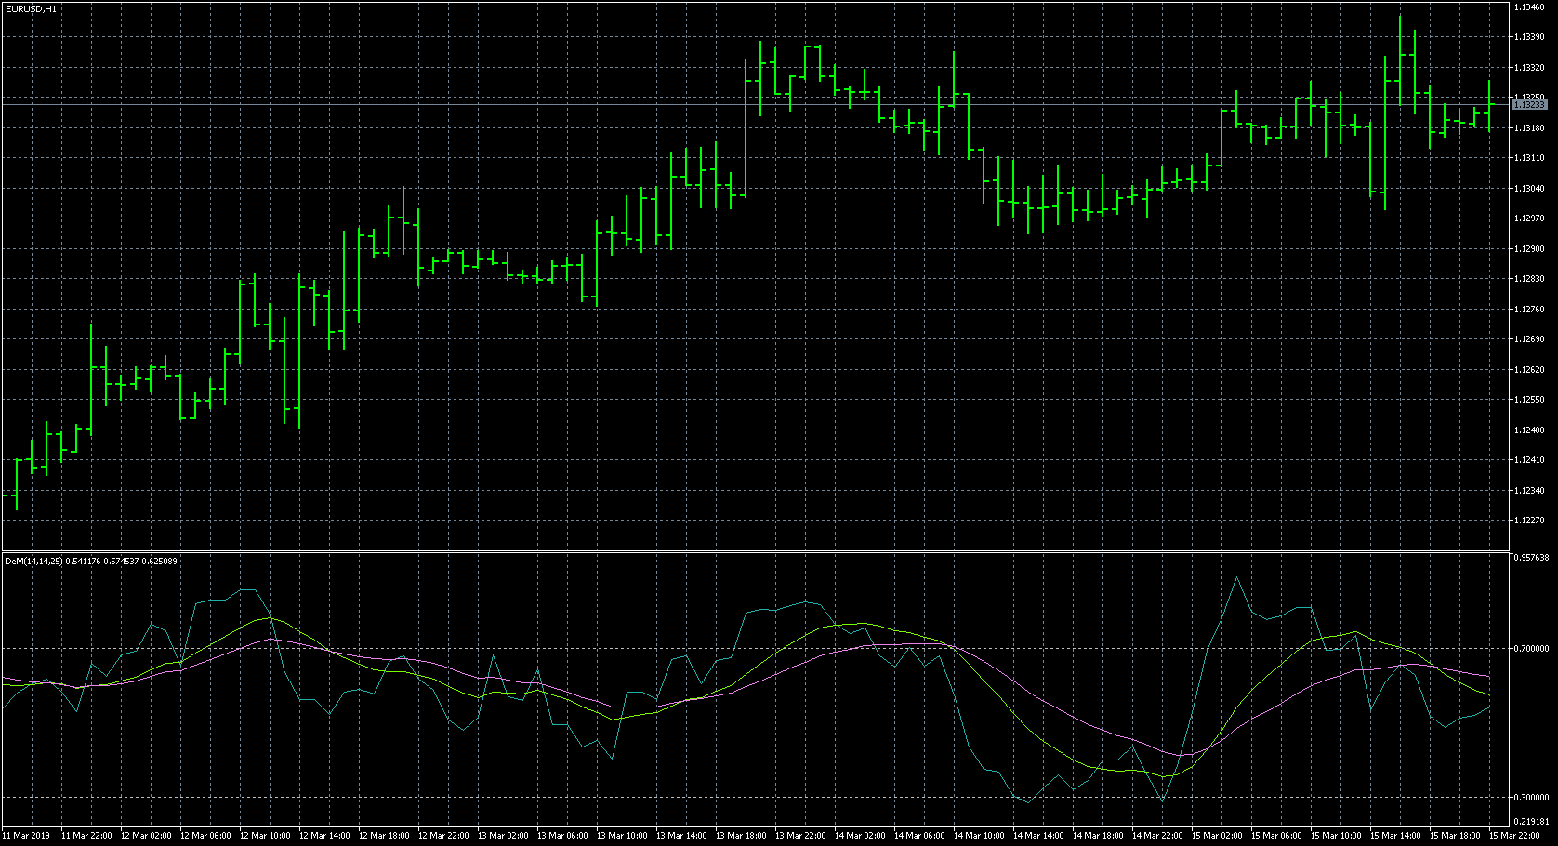Select the 13 Mar 18:00 time label
1558x846 pixels.
[x=741, y=836]
